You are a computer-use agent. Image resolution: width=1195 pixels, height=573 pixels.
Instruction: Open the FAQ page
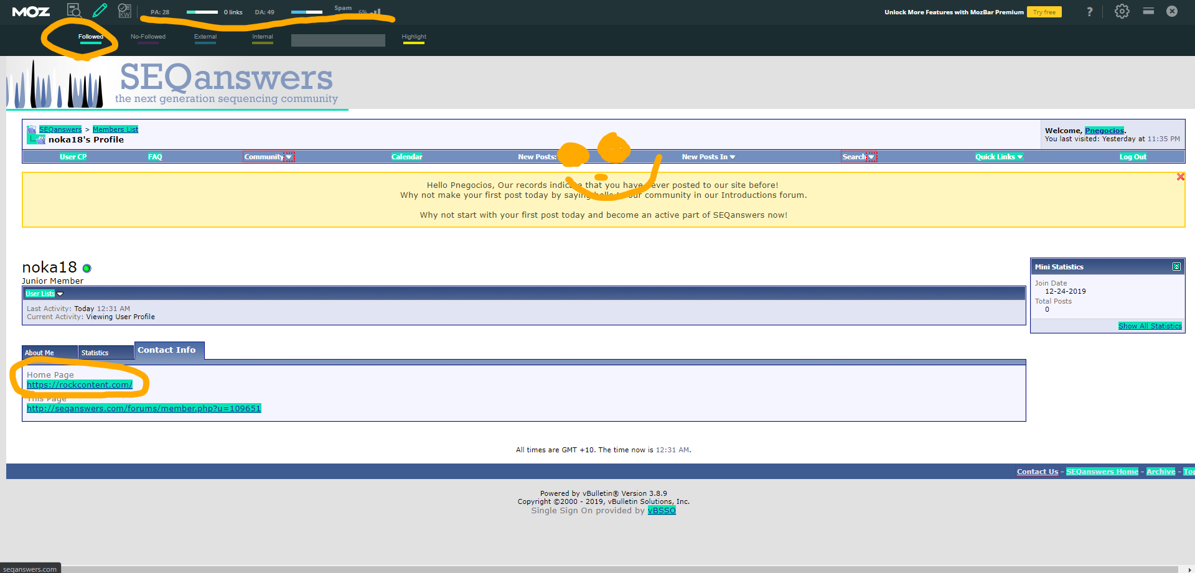click(155, 157)
